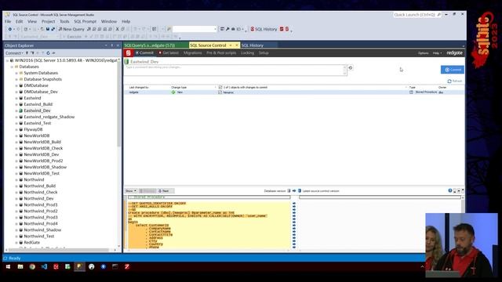This screenshot has height=282, width=502.
Task: Select the DMDatabase tree item
Action: coord(36,85)
